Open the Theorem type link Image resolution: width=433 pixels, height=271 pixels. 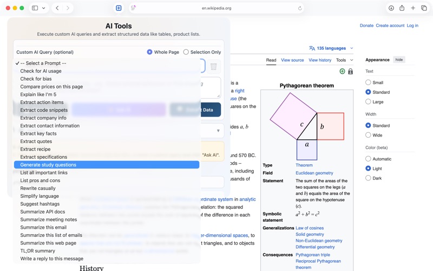pyautogui.click(x=304, y=165)
